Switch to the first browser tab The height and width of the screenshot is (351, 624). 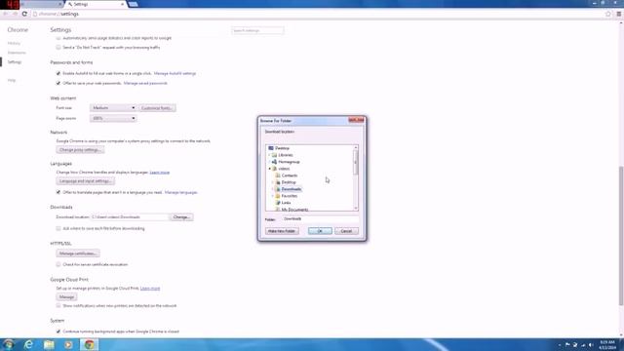42,4
